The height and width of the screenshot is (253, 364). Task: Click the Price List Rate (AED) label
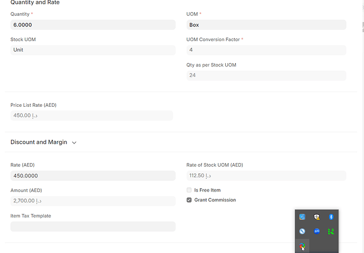pos(33,105)
